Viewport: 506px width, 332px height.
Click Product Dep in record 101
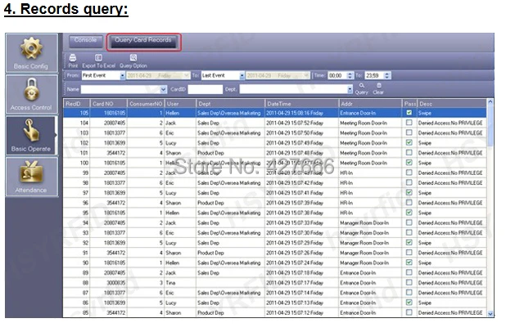pos(210,153)
